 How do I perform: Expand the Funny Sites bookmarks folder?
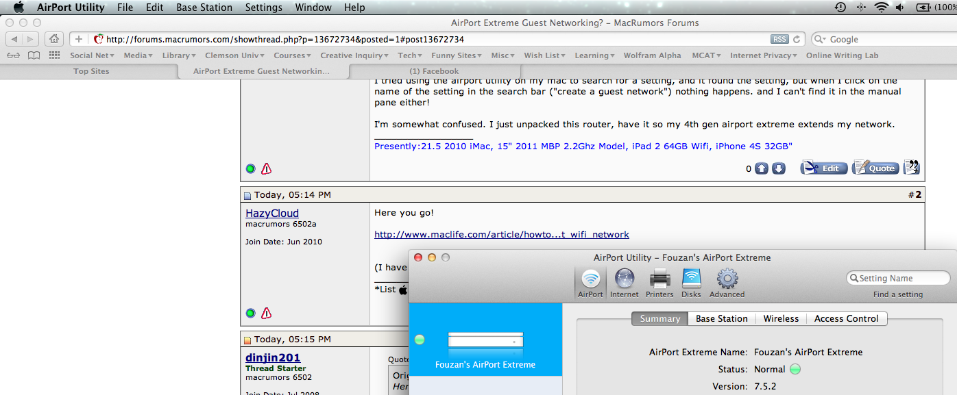tap(457, 55)
